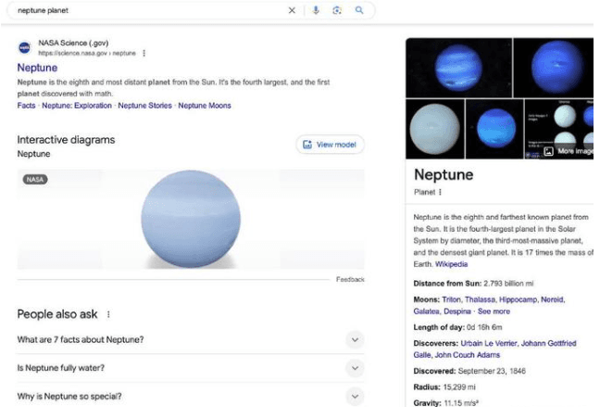Open first large Neptune image thumbnail
Image resolution: width=600 pixels, height=407 pixels.
(x=459, y=68)
